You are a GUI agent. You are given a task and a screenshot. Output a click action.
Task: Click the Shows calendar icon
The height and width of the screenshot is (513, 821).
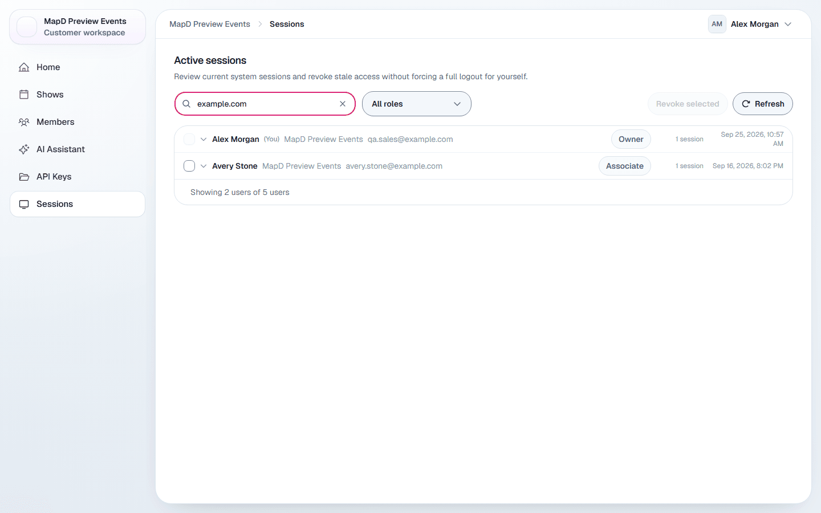pos(24,95)
